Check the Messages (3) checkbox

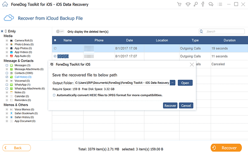tap(7, 65)
